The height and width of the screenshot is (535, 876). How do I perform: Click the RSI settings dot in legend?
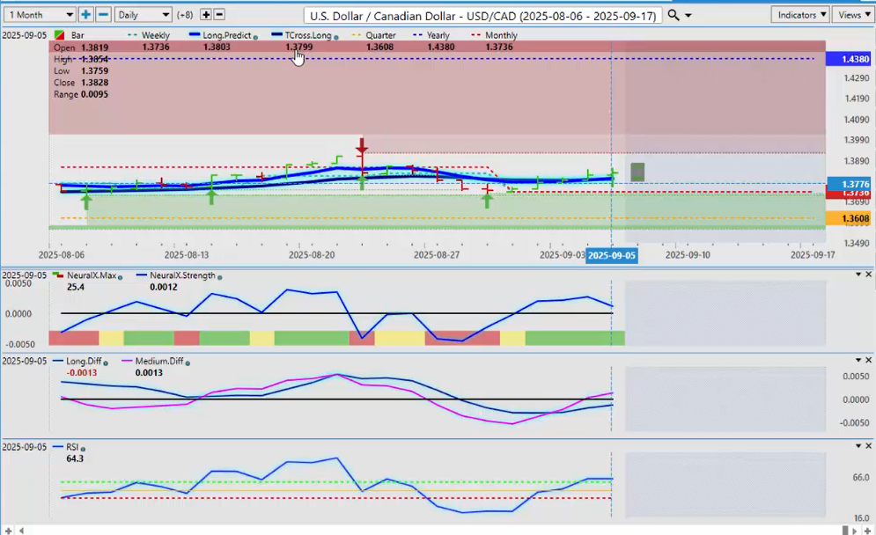(x=85, y=448)
